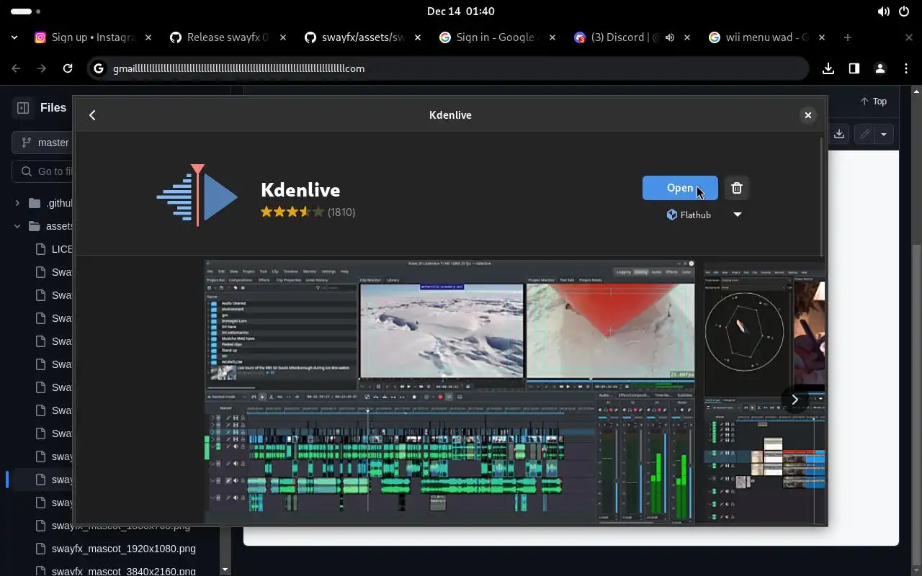Click the search icon in Go to file
This screenshot has height=576, width=922.
[27, 171]
